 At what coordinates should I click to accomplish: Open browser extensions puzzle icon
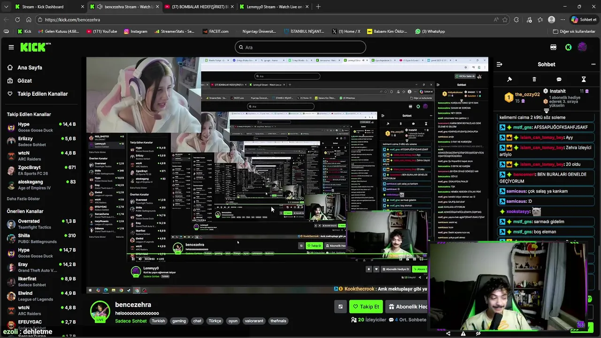click(x=516, y=20)
